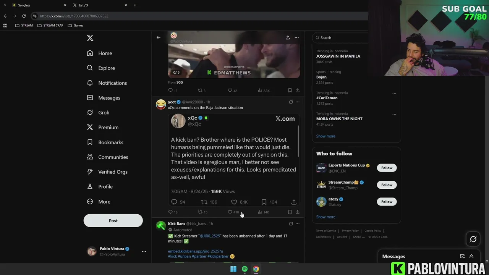This screenshot has height=275, width=489.
Task: Expand the footer More menu
Action: [359, 237]
